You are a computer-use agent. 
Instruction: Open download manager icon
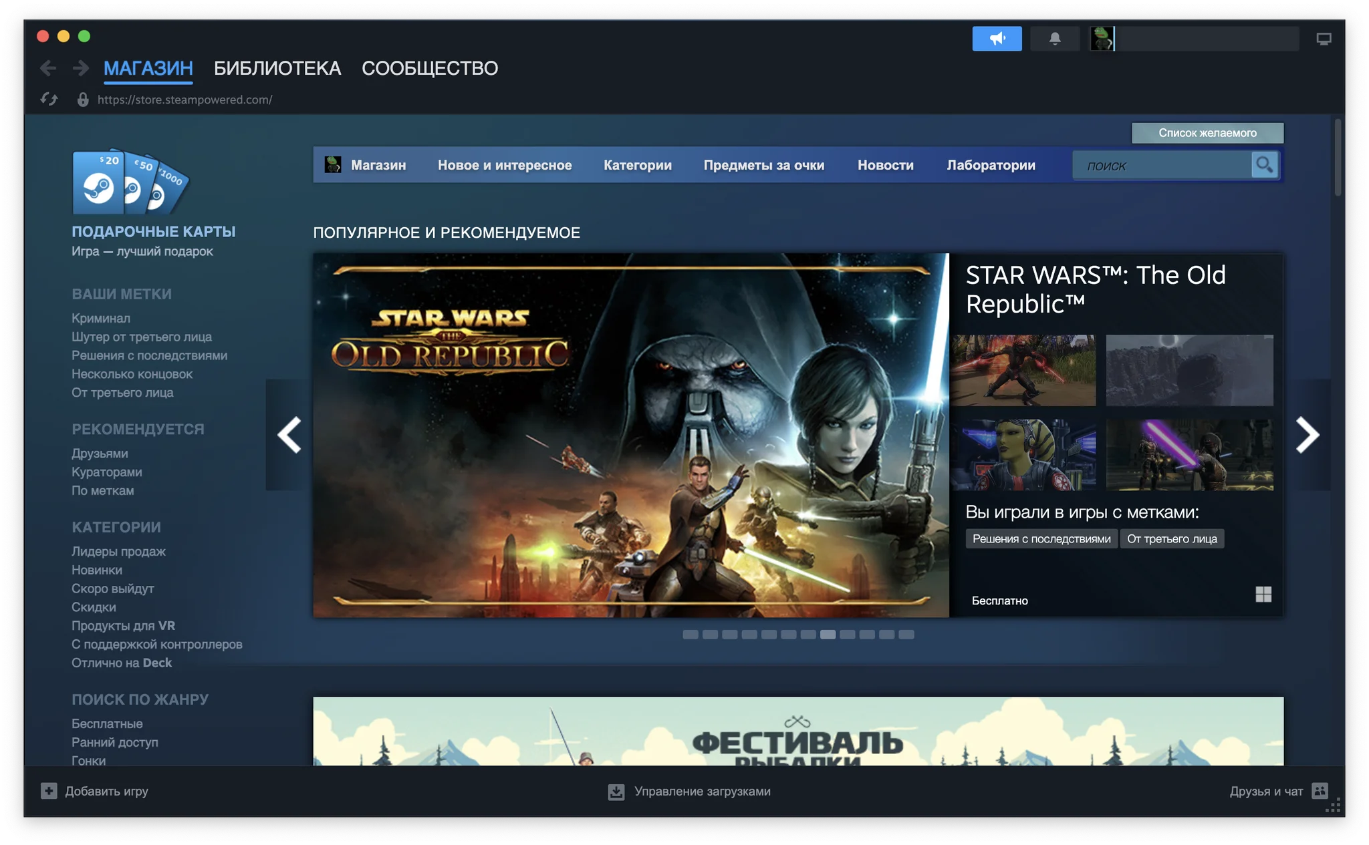[616, 792]
